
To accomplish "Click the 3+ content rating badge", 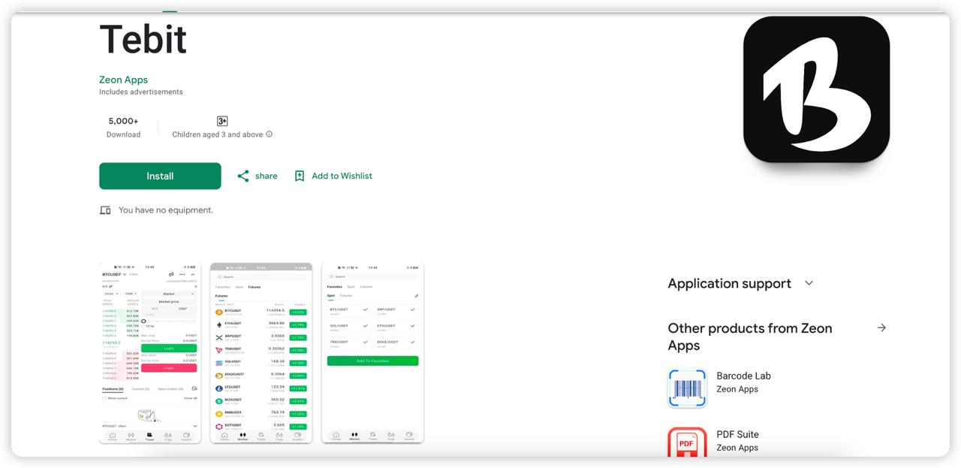I will pos(222,121).
